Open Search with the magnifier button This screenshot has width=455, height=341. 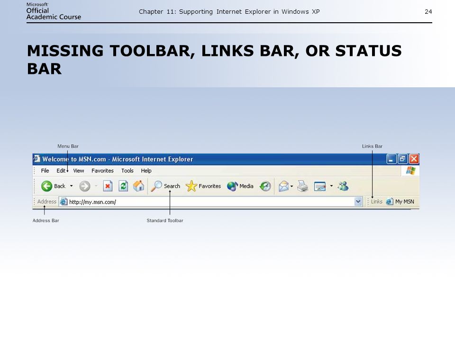(x=165, y=186)
